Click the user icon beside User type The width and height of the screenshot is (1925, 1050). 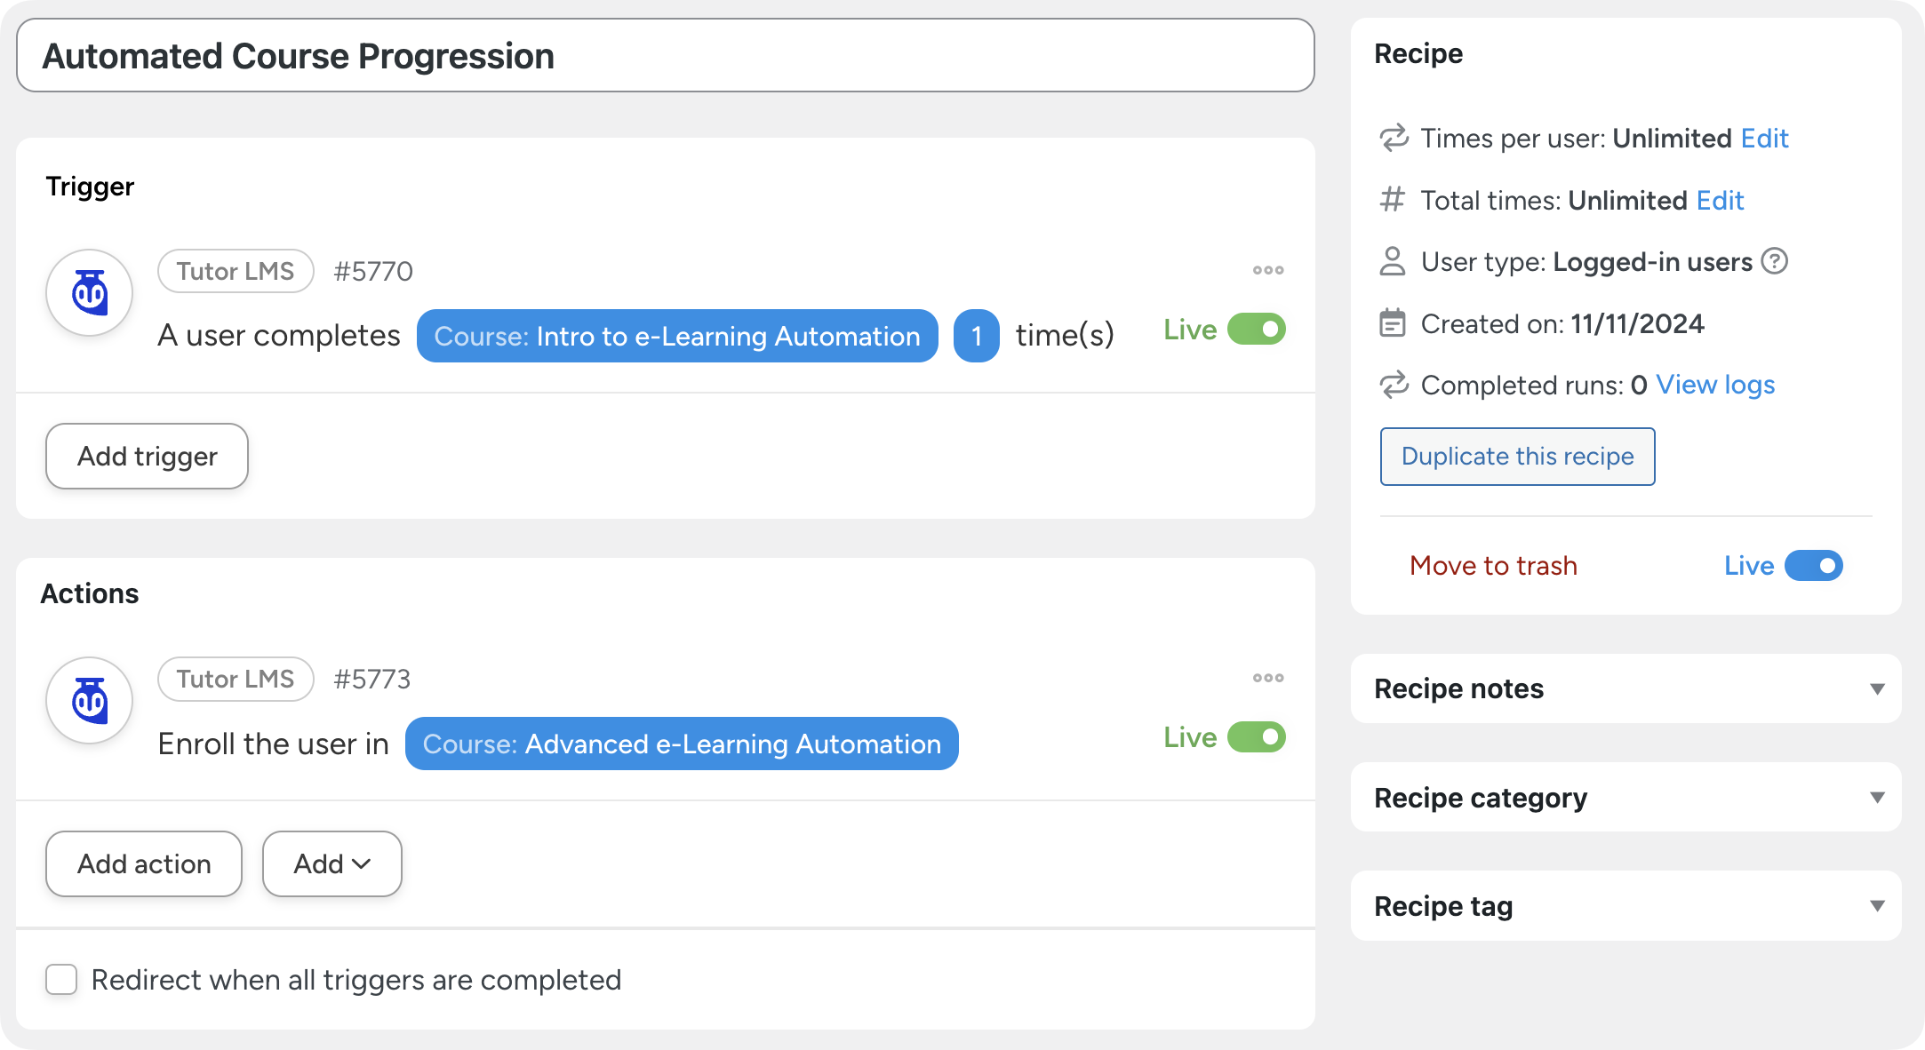(1392, 261)
